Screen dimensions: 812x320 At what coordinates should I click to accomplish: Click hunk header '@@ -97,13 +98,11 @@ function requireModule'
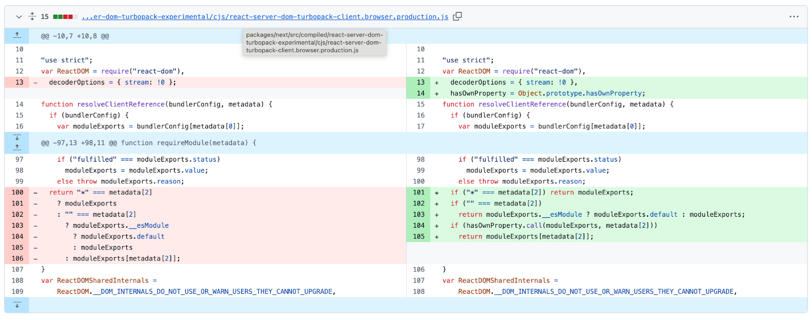149,143
